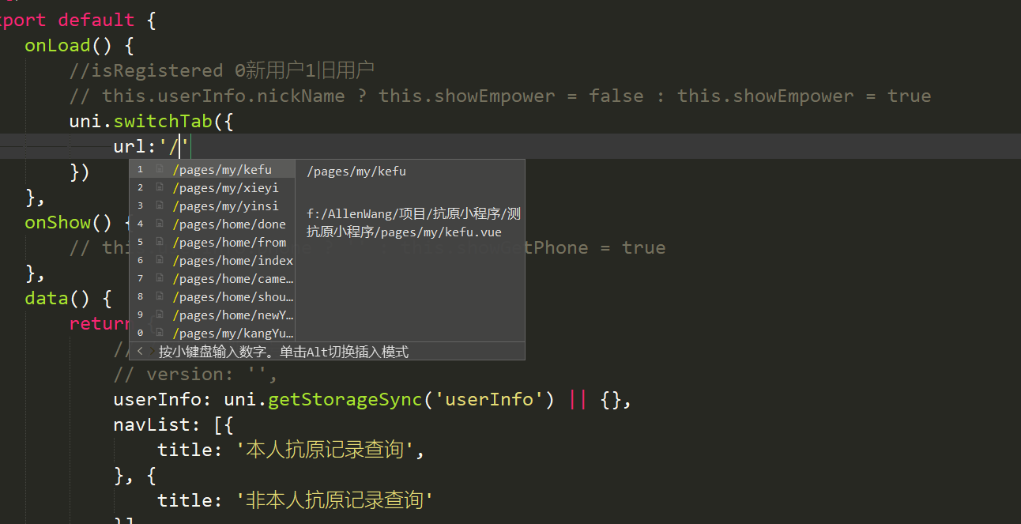Choose /pages/home/done suggestion
Screen dimensions: 1021x524
213,224
